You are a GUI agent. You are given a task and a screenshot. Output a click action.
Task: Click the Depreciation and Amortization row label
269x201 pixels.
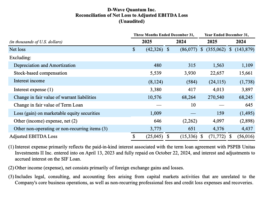(x=44, y=65)
